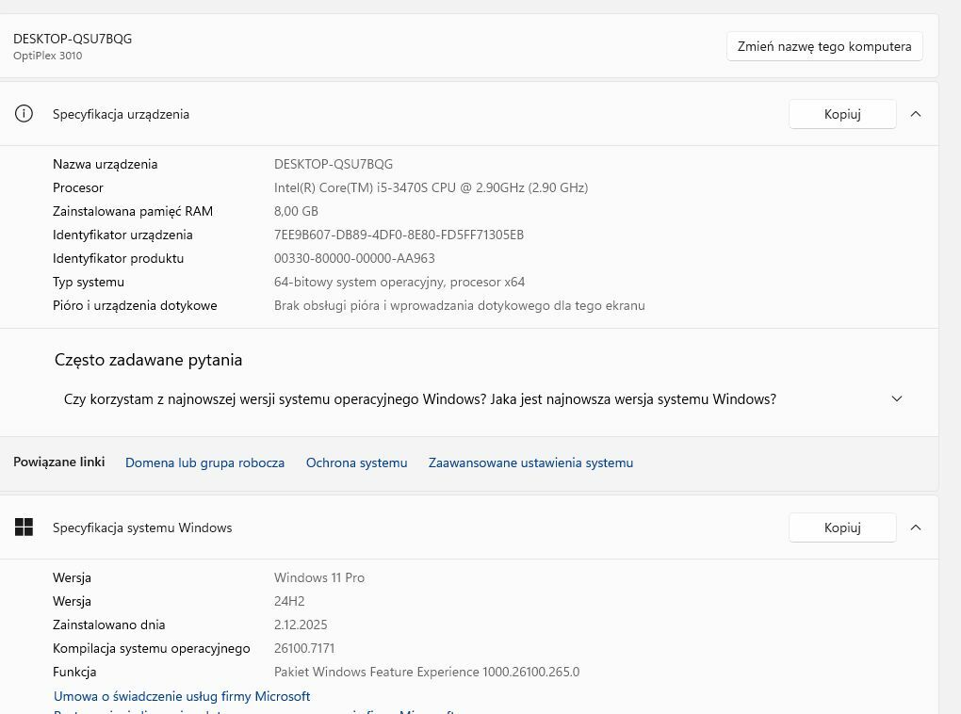Copy device specs with Kopiuj button
The image size is (961, 714).
point(841,114)
